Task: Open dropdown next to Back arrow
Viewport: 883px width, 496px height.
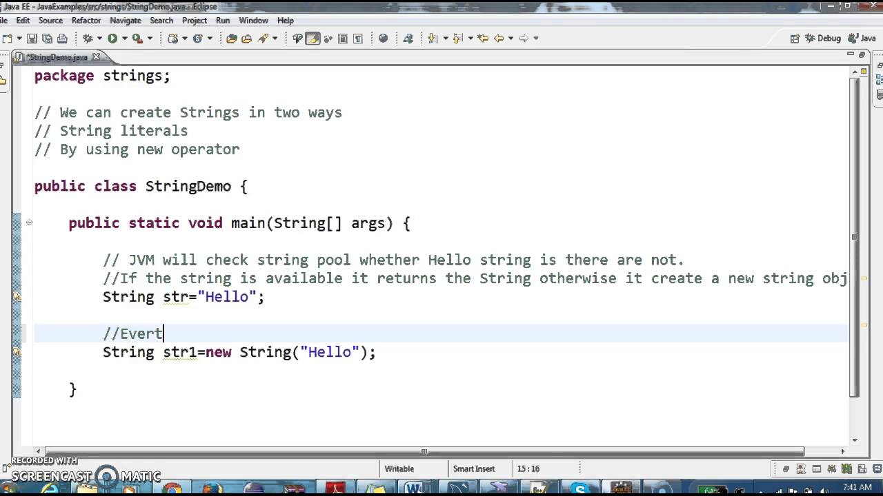Action: (x=510, y=39)
